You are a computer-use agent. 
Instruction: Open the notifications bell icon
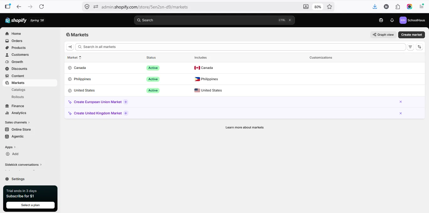pyautogui.click(x=392, y=20)
